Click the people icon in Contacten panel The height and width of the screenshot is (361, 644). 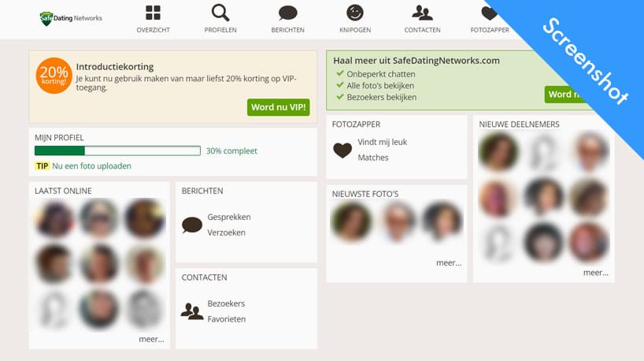click(192, 311)
